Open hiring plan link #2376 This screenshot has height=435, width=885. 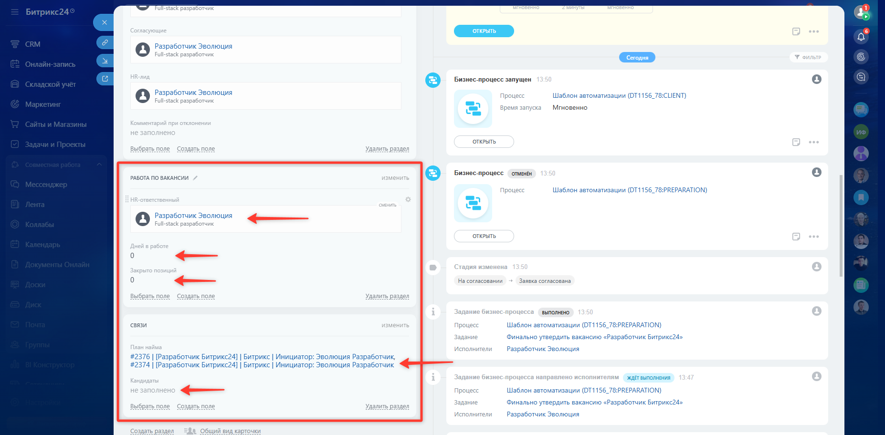pos(263,357)
